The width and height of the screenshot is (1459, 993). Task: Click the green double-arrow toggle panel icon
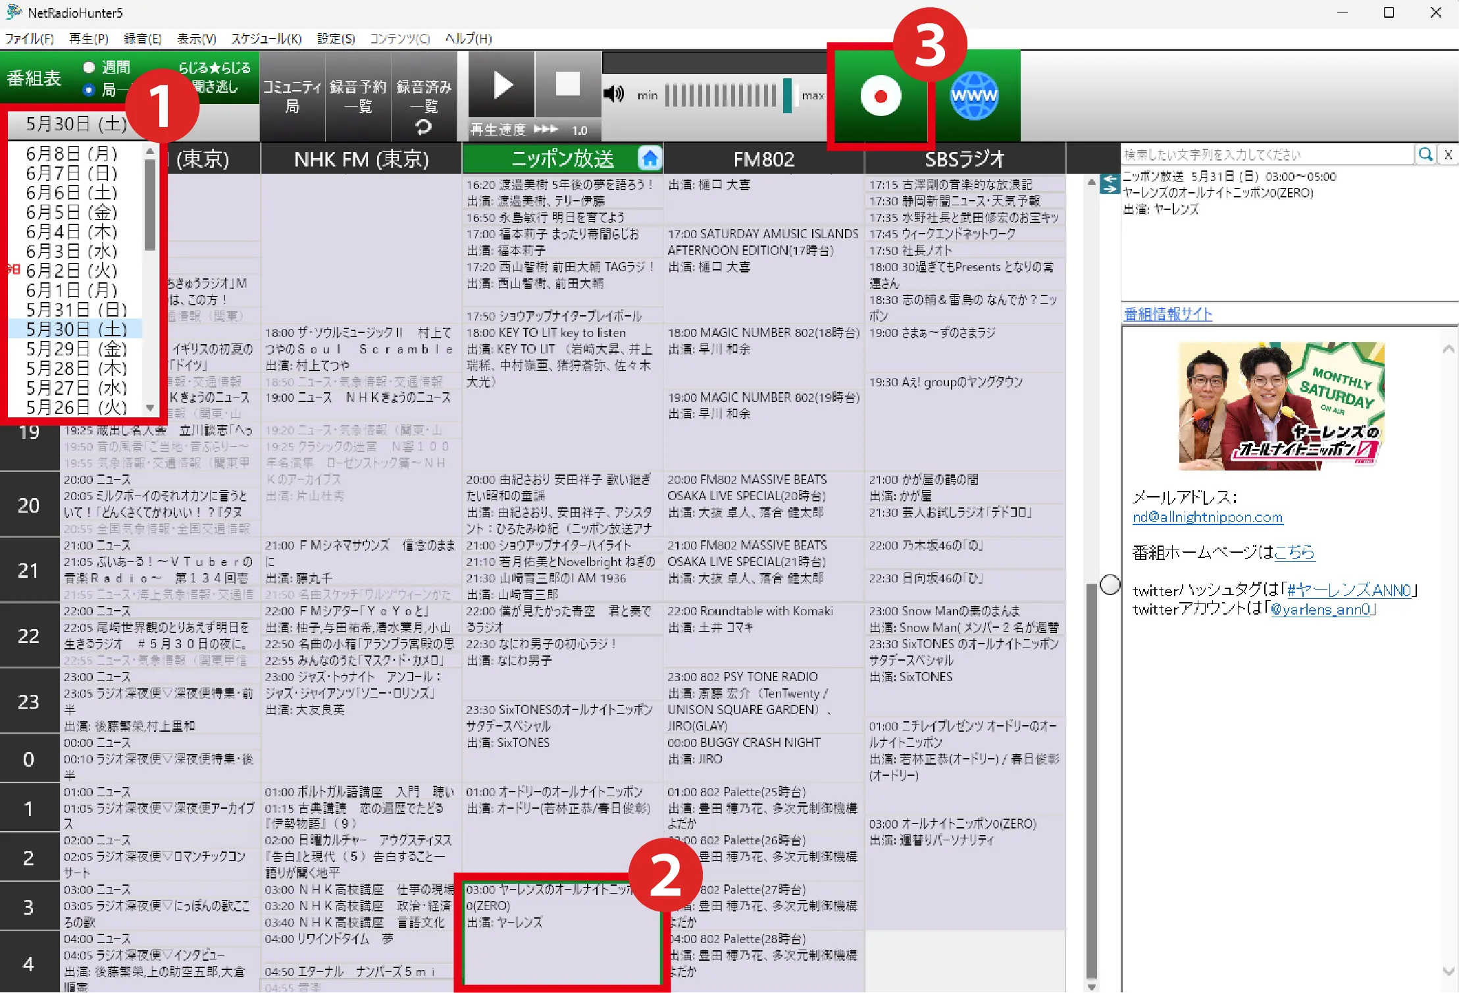[1110, 184]
